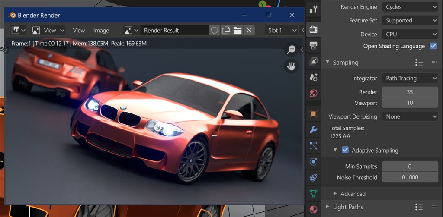Viewport: 443px width, 217px height.
Task: Open the Device CPU dropdown
Action: point(410,34)
